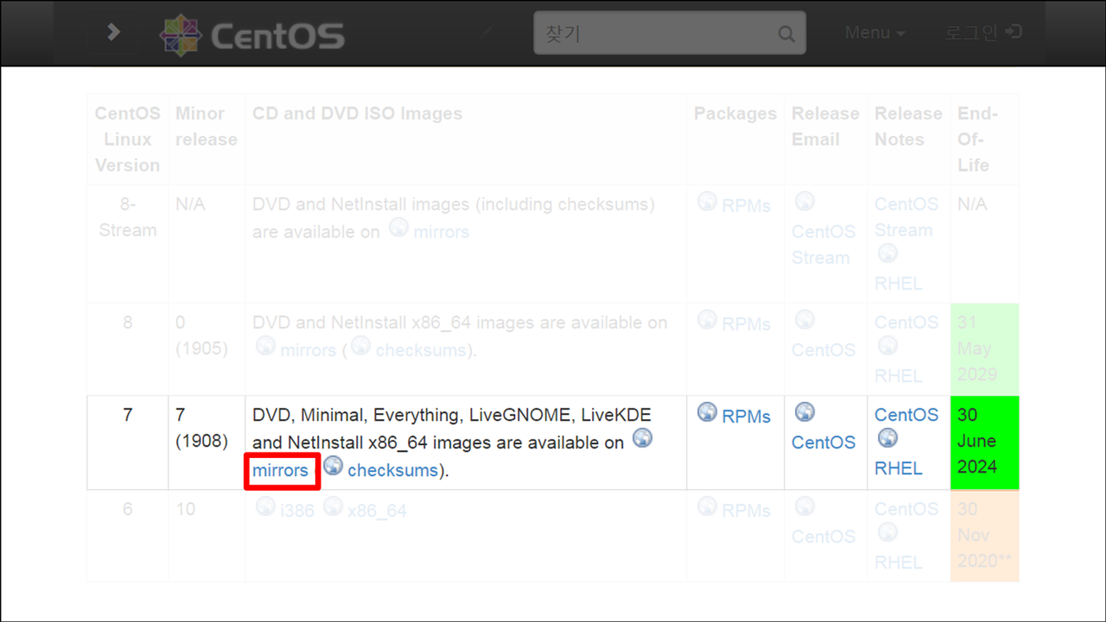1106x622 pixels.
Task: Open x86_64 link in CentOS 6 row
Action: pos(377,511)
